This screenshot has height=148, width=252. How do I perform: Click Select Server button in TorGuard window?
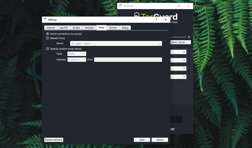[x=181, y=42]
